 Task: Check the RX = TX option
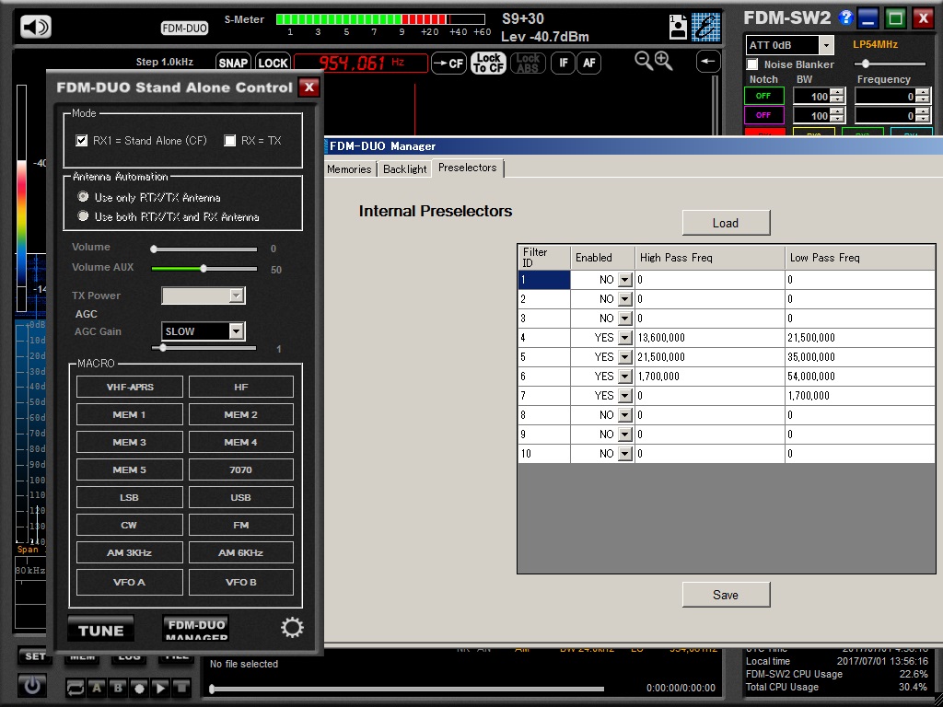click(229, 141)
